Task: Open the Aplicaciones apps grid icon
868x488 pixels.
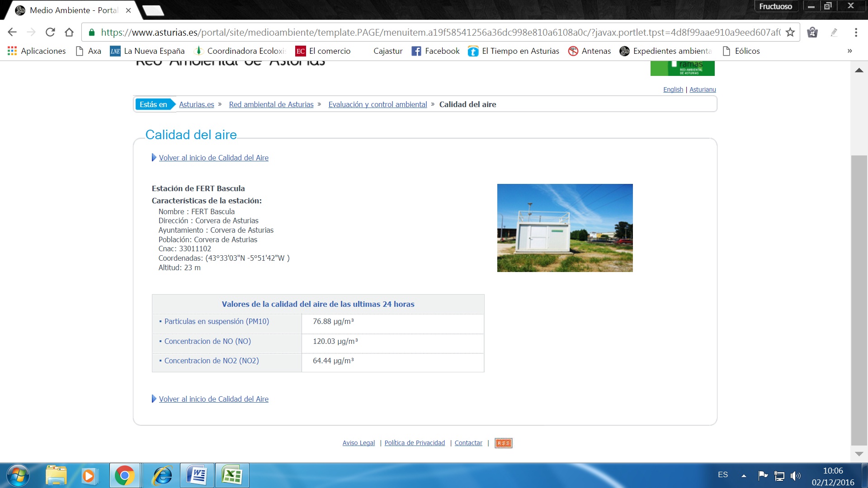Action: click(12, 51)
